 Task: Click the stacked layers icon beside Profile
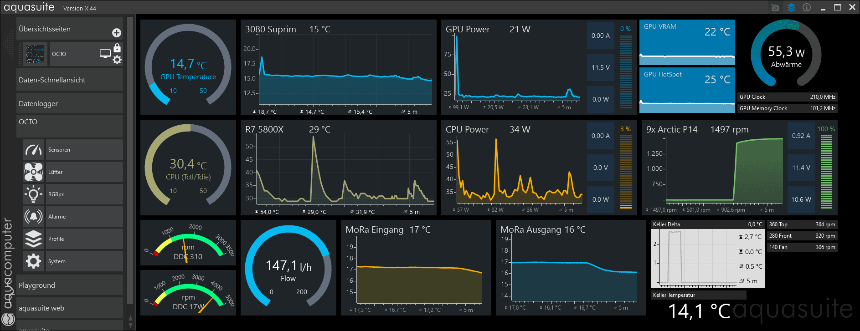[34, 239]
